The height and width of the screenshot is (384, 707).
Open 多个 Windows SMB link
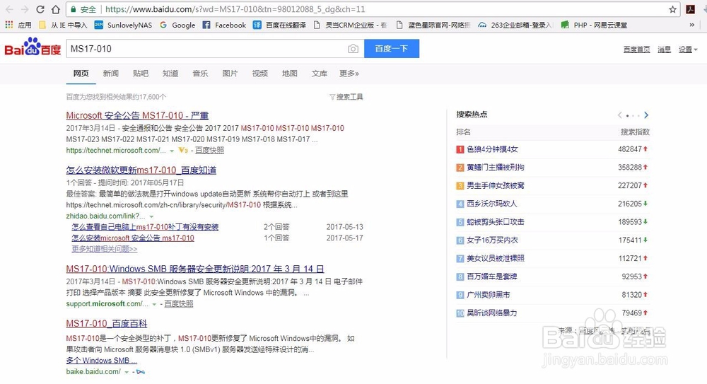[x=101, y=361]
